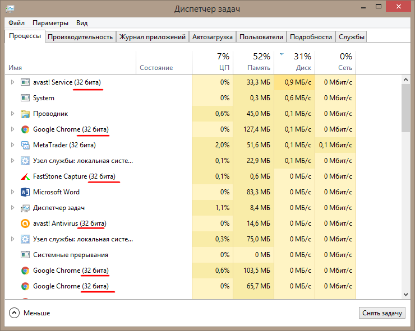Click the Диспетчер задач process row icon
The height and width of the screenshot is (331, 415).
pos(25,208)
